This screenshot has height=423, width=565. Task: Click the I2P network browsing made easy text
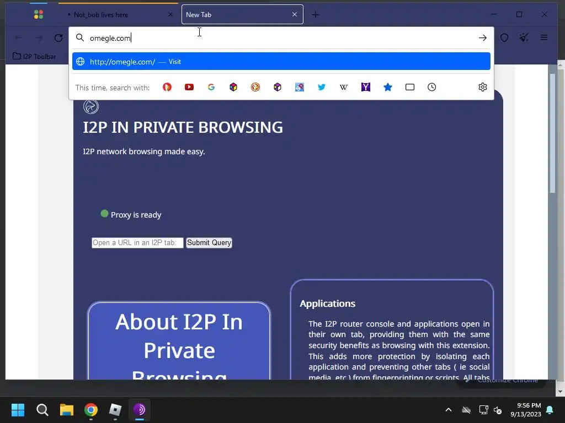point(144,151)
